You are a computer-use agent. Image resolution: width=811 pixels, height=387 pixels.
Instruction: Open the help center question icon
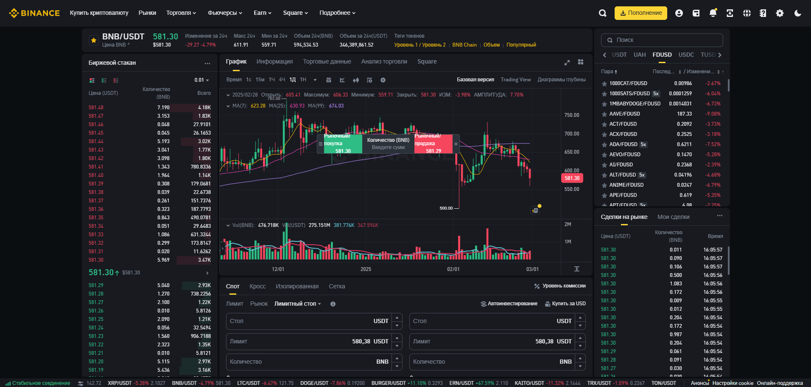point(763,13)
